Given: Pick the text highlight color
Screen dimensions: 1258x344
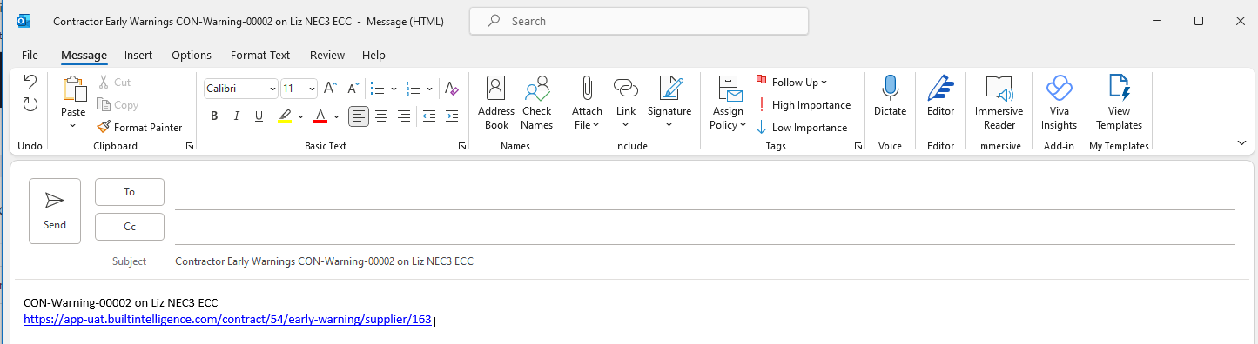Looking at the screenshot, I should click(285, 116).
